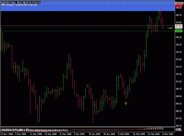184x136 pixels.
Task: Click the 98.75 price scale value
Action: (x=179, y=15)
